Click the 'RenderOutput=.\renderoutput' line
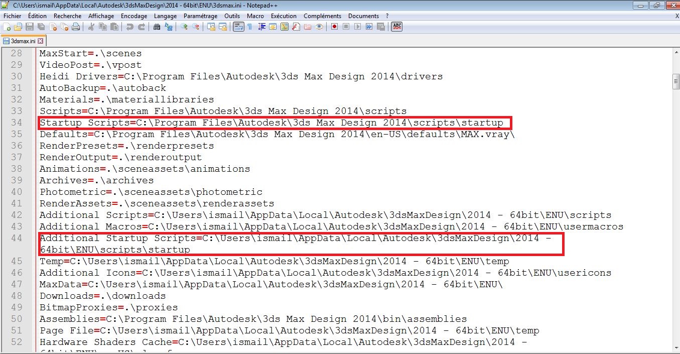This screenshot has width=680, height=354. 121,157
